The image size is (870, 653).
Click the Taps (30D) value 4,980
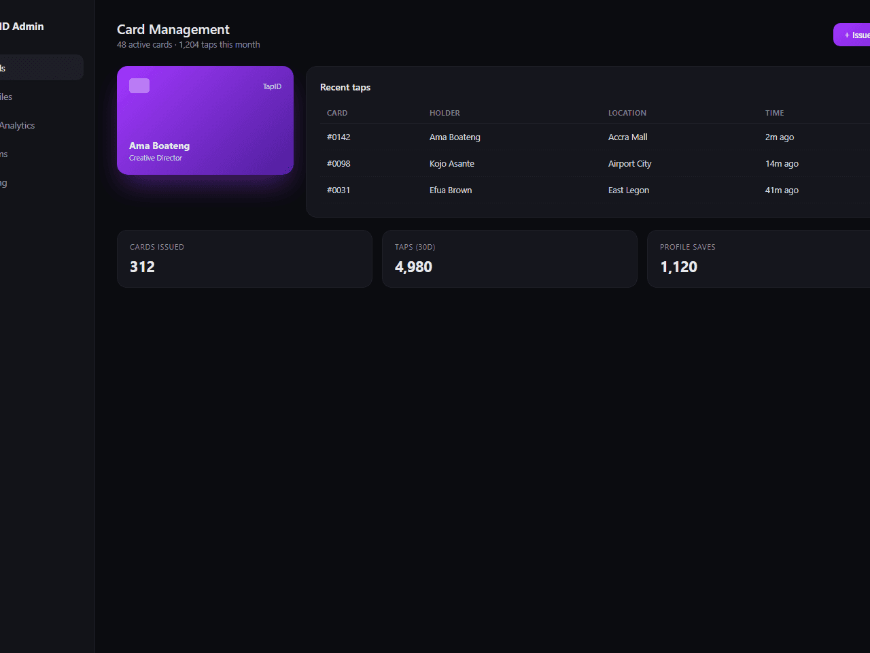[413, 267]
